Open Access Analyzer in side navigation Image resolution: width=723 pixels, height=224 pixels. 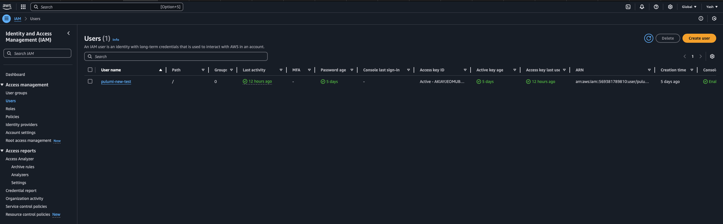tap(20, 159)
